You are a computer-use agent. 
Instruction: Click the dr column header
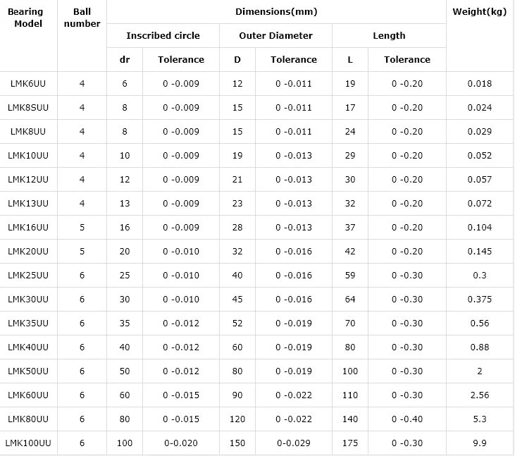125,59
